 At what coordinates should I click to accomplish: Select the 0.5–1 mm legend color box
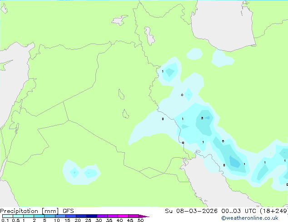(18, 216)
